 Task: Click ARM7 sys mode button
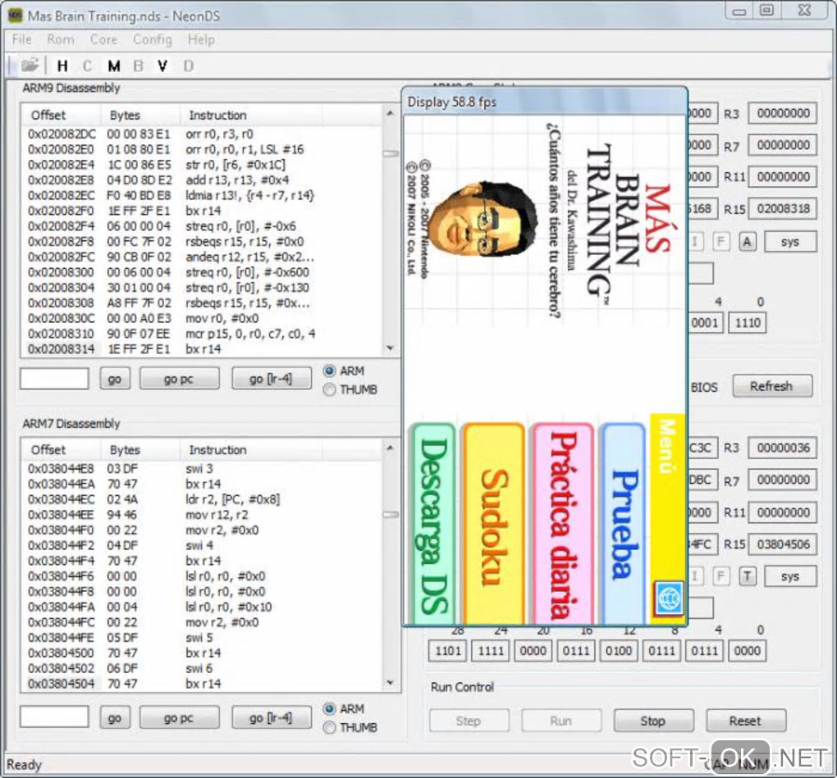click(x=790, y=576)
